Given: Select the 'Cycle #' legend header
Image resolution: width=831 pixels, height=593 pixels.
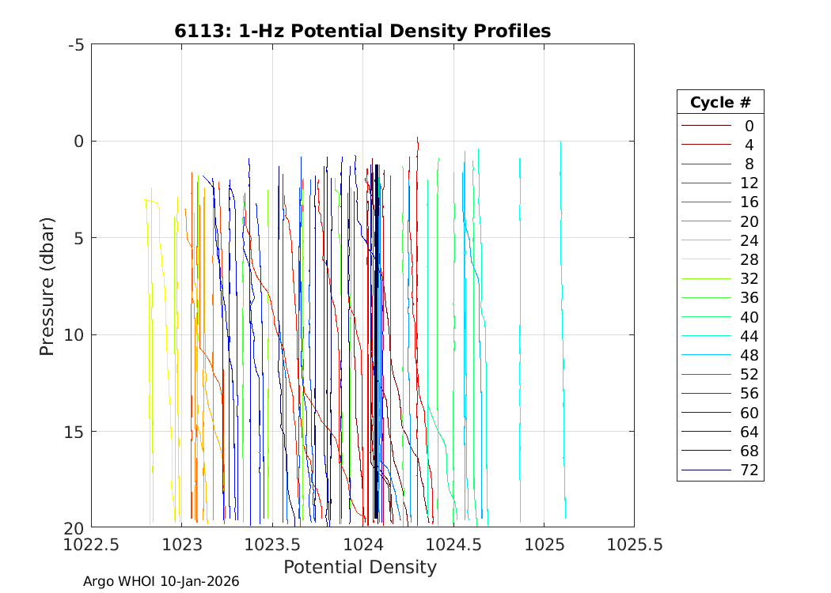Looking at the screenshot, I should tap(719, 103).
